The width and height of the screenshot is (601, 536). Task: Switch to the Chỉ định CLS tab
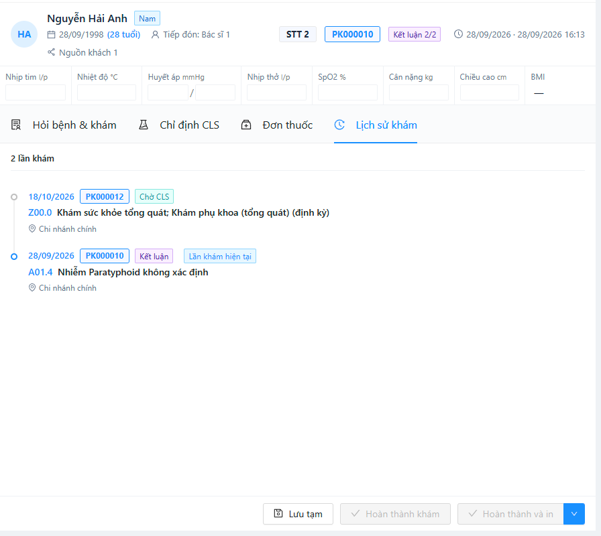coord(178,125)
